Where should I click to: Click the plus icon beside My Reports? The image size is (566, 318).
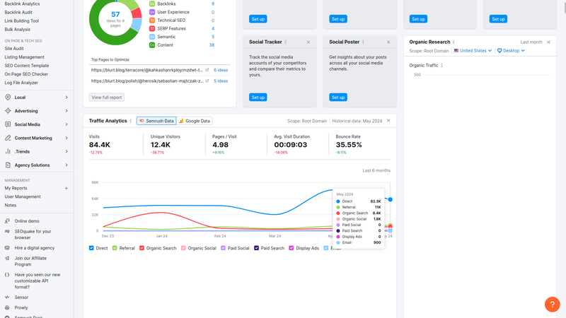67,189
